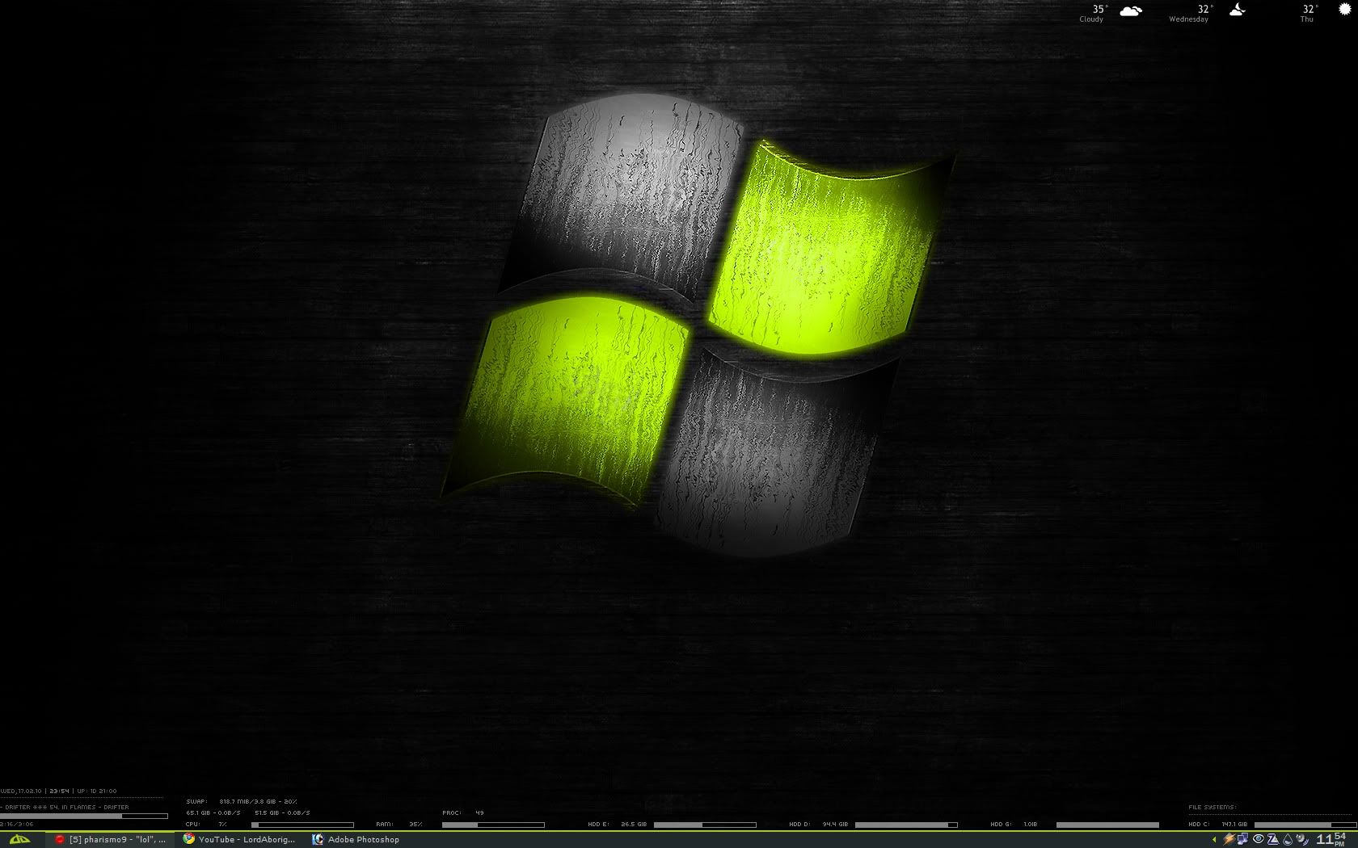Click the night cloud moon icon for Wednesday
The image size is (1358, 848).
pyautogui.click(x=1237, y=10)
